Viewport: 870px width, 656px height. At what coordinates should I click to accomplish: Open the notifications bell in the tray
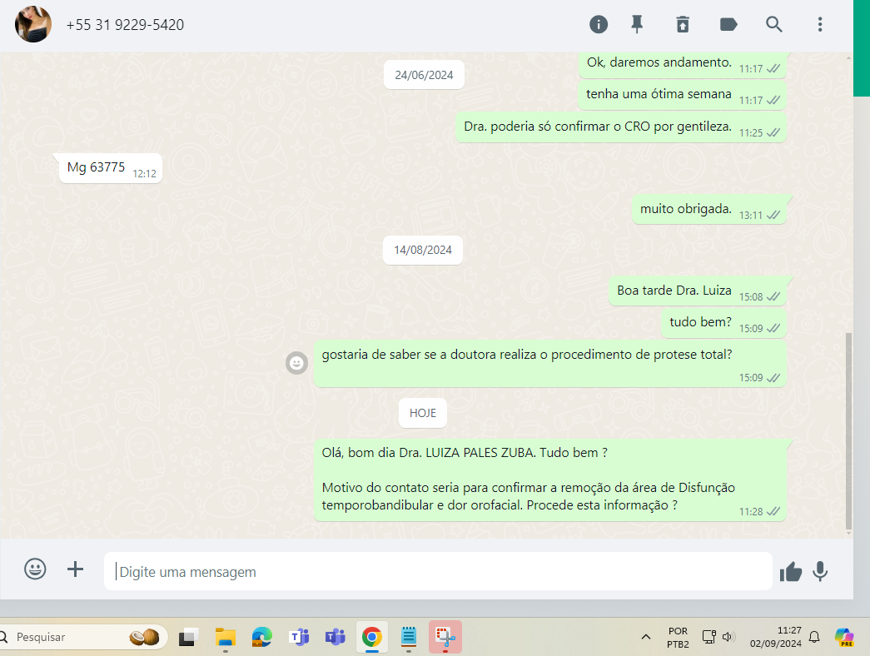814,637
